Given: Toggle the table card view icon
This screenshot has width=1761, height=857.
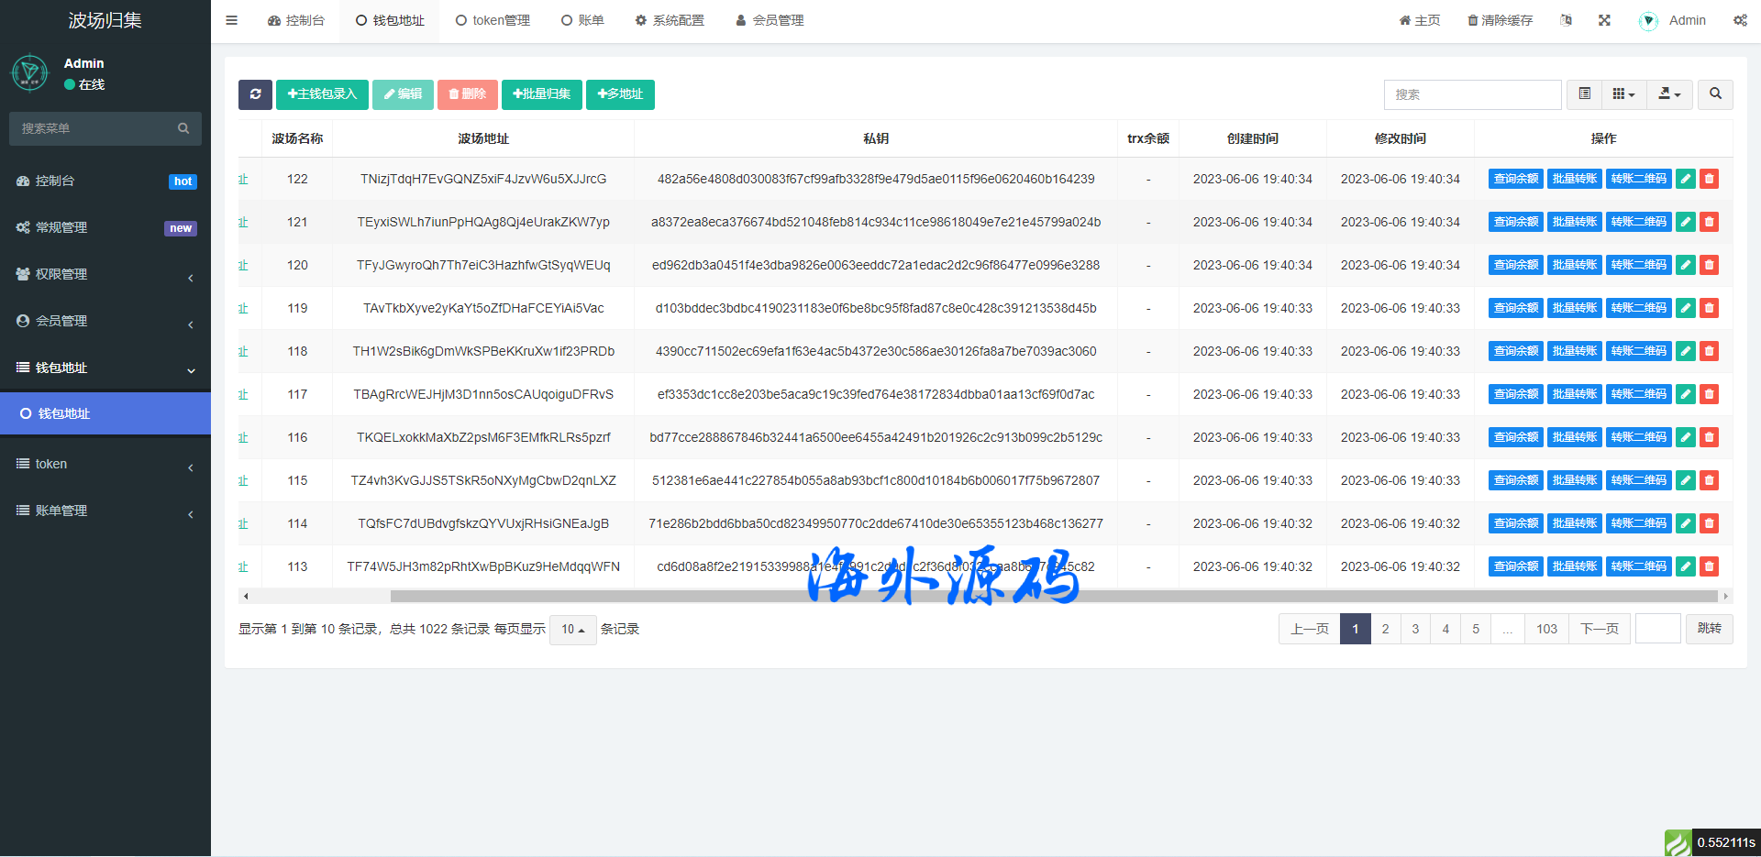Looking at the screenshot, I should point(1584,94).
